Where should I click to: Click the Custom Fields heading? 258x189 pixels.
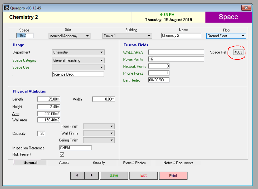[136, 45]
